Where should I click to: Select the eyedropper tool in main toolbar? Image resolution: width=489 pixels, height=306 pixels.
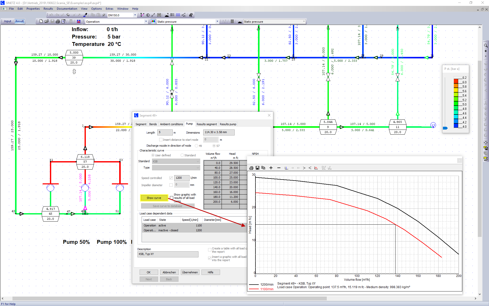point(85,15)
